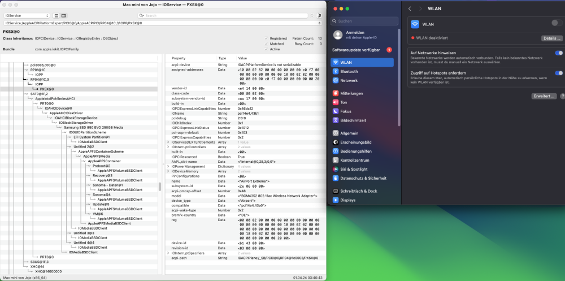Select Samsung SSD 850 EVO 250GB Media

(79, 128)
